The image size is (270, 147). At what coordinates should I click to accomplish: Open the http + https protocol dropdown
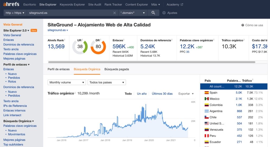tap(15, 13)
